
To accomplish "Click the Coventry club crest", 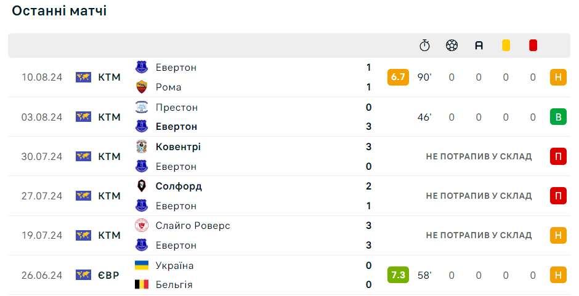I will 142,146.
